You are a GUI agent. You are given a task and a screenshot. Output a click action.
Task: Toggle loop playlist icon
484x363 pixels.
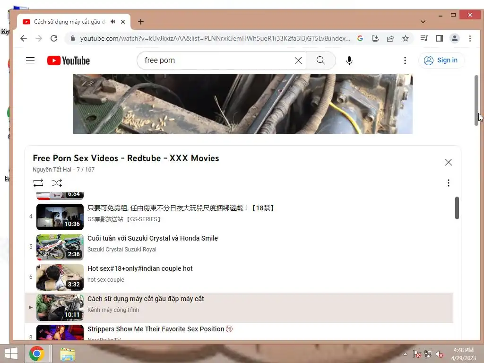[x=38, y=183]
